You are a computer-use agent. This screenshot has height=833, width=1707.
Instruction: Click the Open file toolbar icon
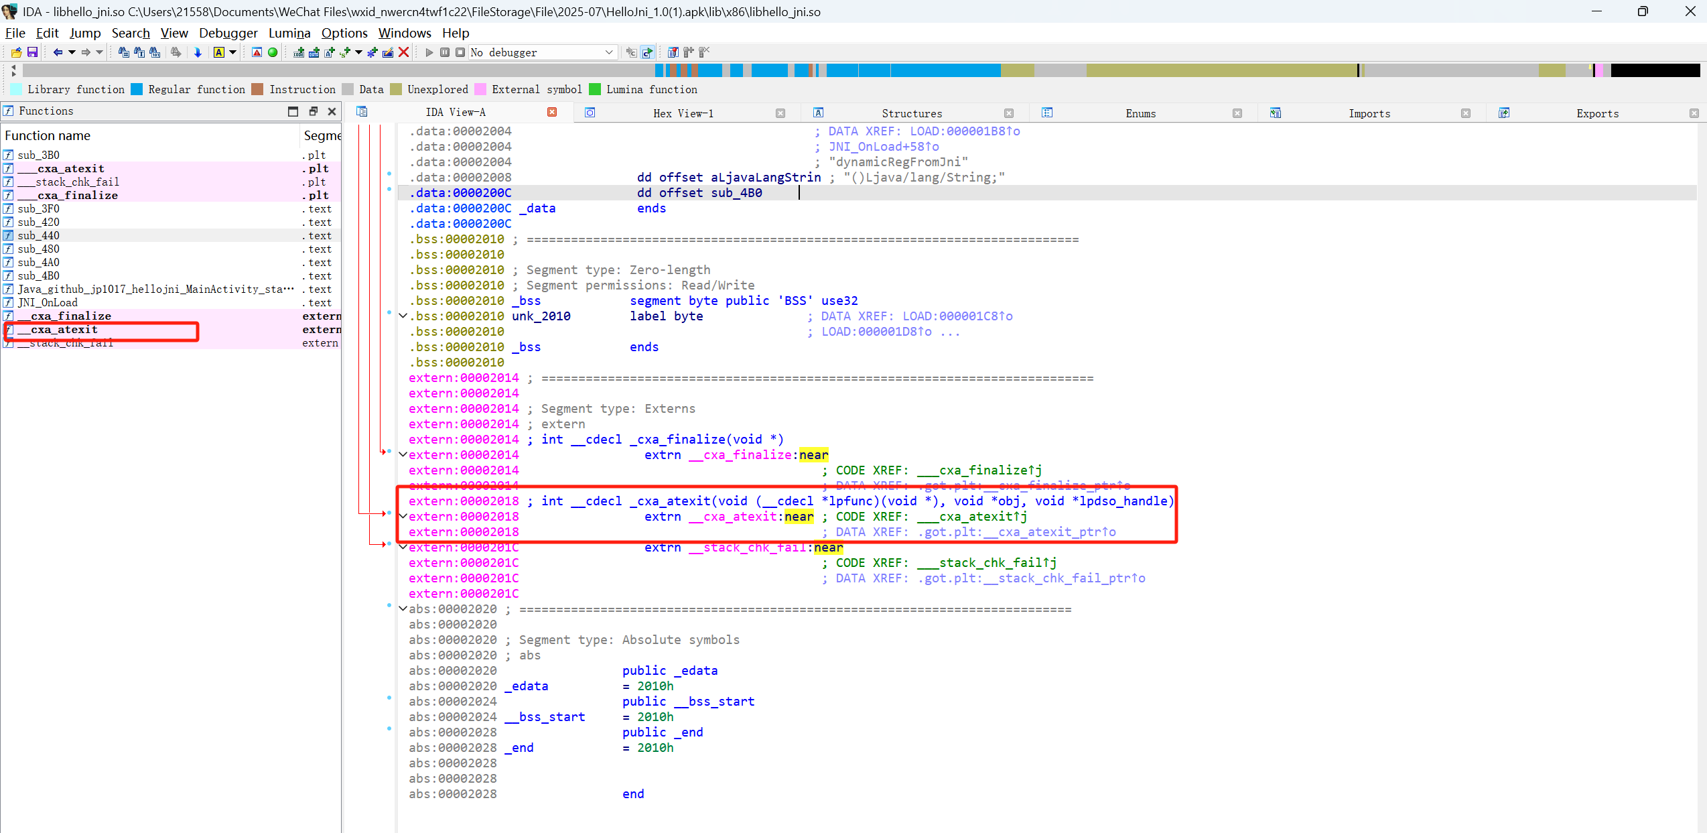[16, 52]
